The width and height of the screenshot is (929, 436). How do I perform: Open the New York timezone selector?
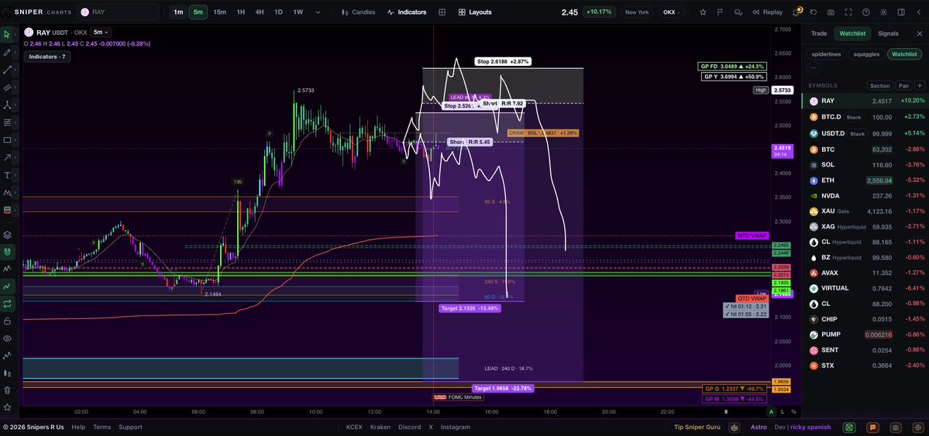click(637, 12)
